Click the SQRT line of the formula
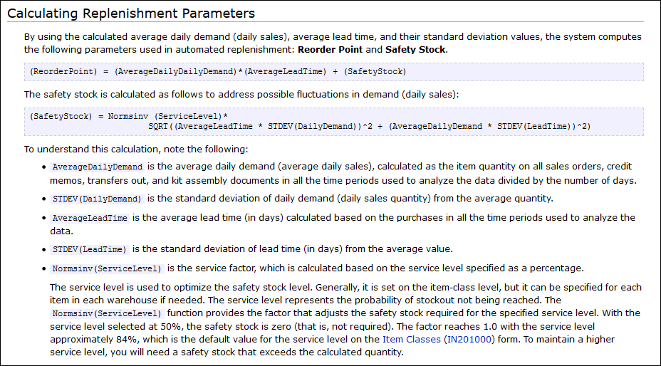661x366 pixels. [x=369, y=126]
